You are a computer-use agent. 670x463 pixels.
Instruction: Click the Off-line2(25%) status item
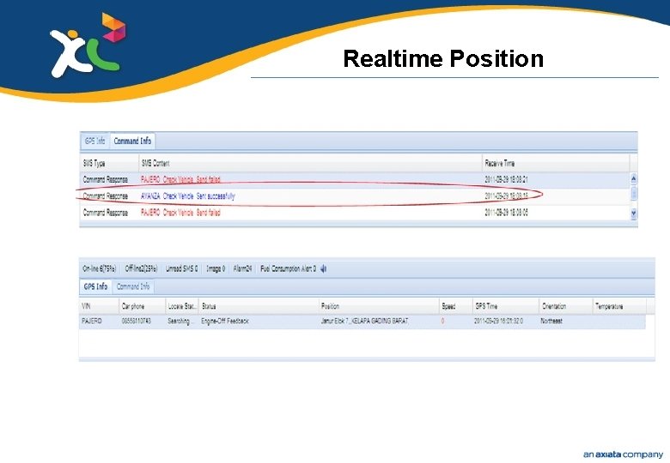141,268
